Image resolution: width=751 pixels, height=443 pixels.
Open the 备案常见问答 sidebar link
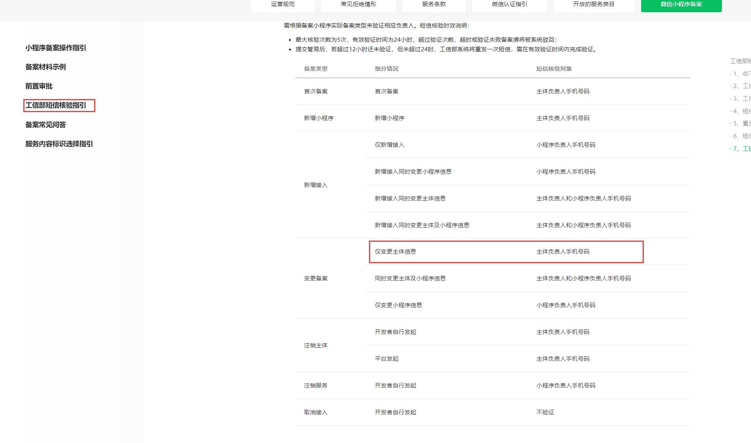(x=46, y=125)
